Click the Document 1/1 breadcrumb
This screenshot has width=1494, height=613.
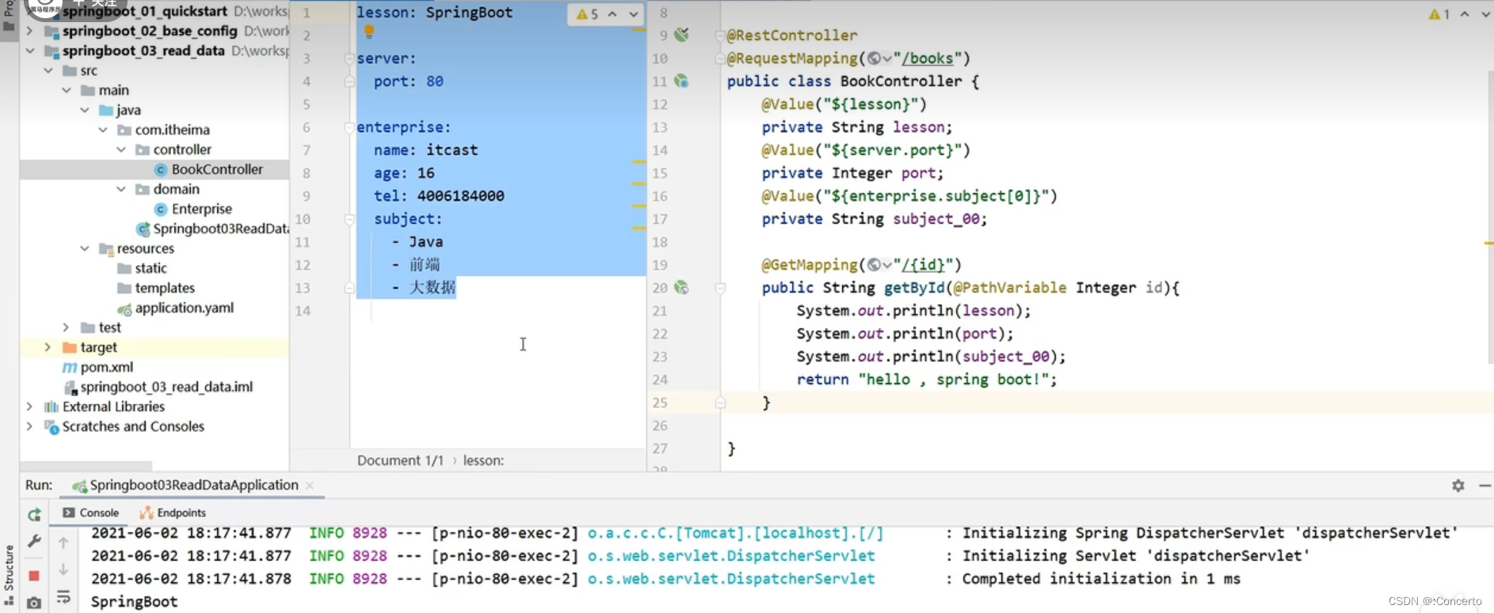click(400, 460)
